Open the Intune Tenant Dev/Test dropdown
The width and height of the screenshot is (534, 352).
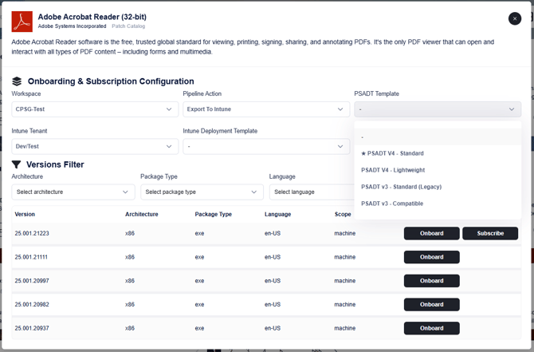pyautogui.click(x=95, y=146)
